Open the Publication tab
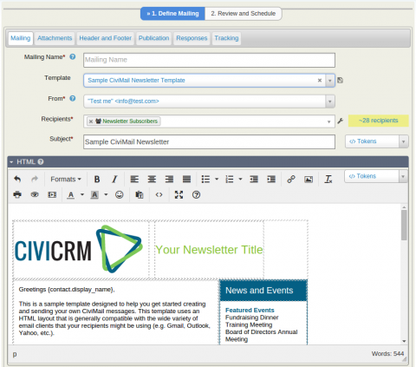The width and height of the screenshot is (416, 367). click(153, 38)
